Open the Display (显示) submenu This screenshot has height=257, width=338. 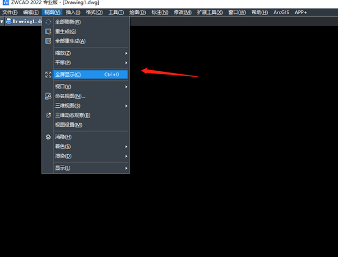point(126,168)
